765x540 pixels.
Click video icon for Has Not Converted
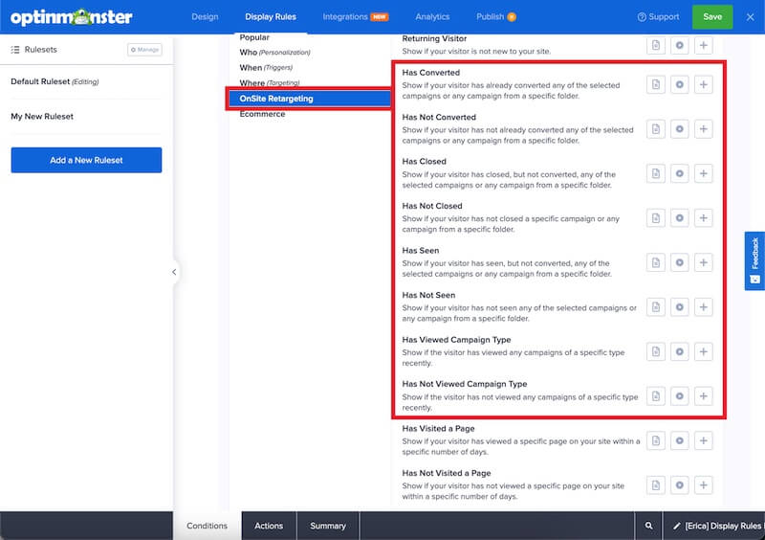point(679,129)
